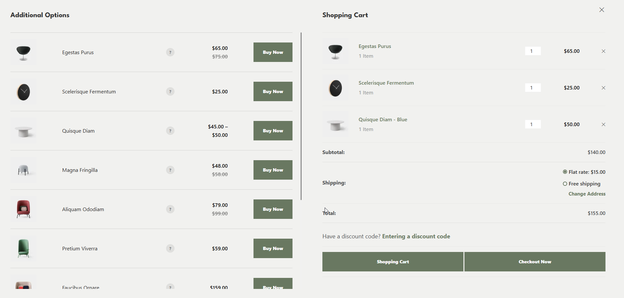Click the options list vertical scrollbar
Screen dimensions: 624x298
(301, 116)
